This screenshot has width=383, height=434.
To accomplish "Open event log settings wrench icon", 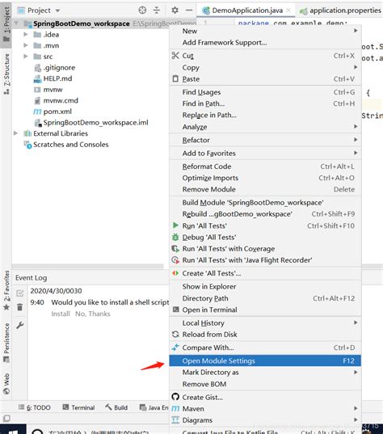I will point(20,325).
